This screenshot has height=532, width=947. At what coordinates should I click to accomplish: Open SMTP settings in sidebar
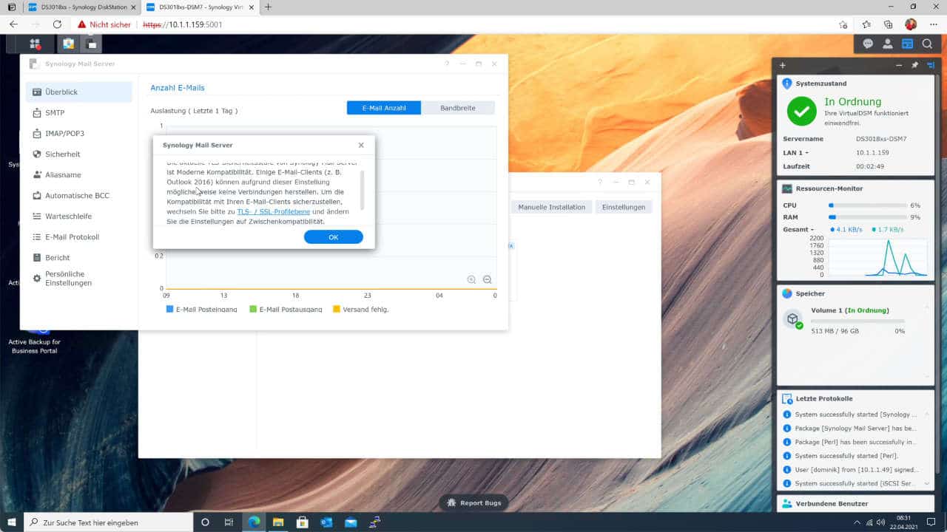78,113
